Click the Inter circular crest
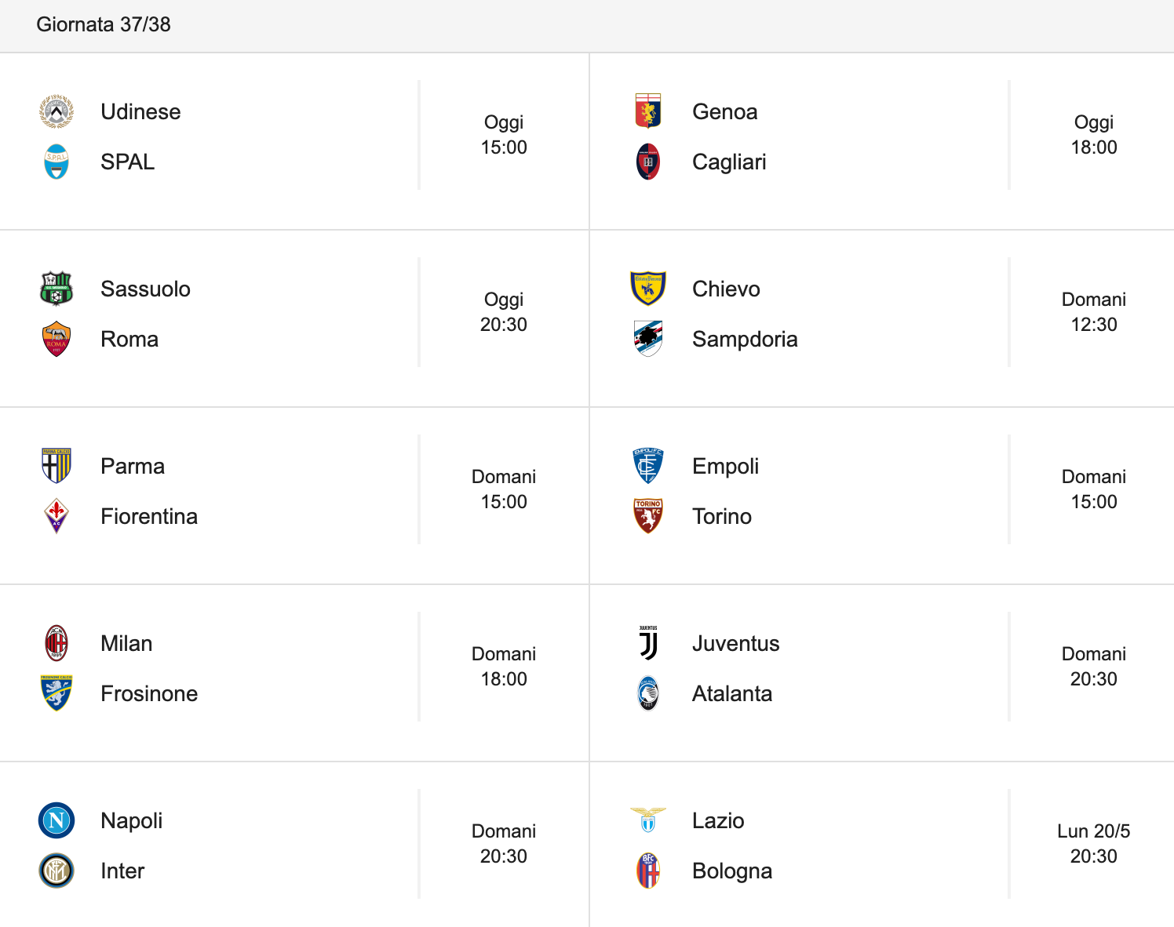The width and height of the screenshot is (1174, 927). point(57,871)
